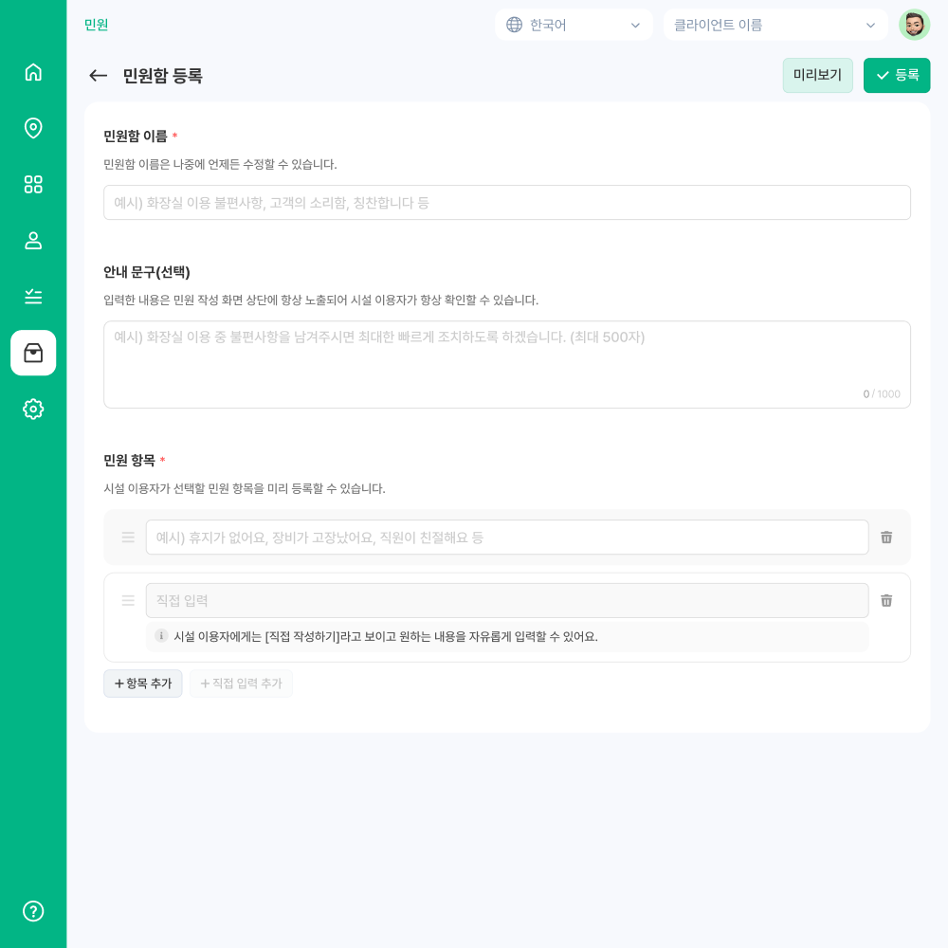Image resolution: width=948 pixels, height=948 pixels.
Task: Open the location pin sidebar icon
Action: click(33, 128)
